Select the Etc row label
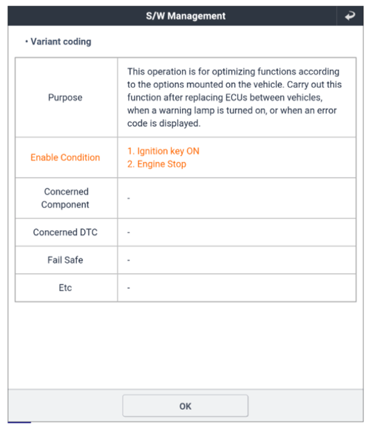This screenshot has height=429, width=370. (x=65, y=288)
